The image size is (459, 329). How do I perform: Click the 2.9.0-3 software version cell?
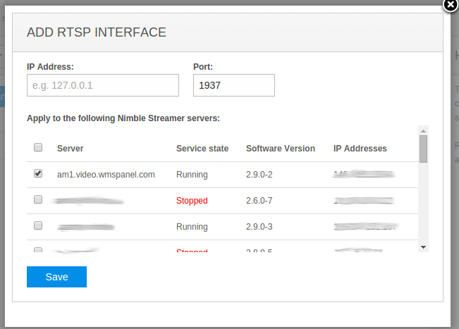coord(260,227)
